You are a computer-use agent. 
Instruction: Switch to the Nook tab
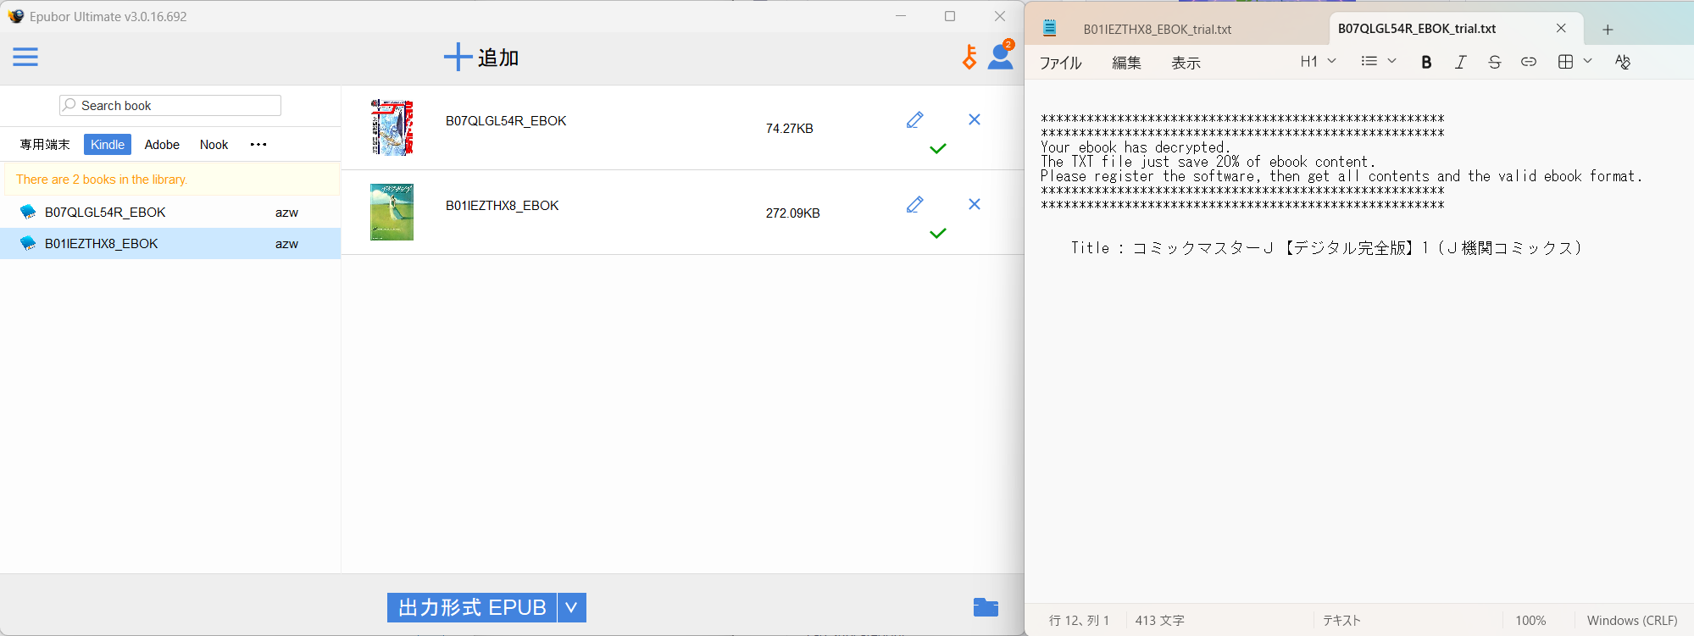(x=214, y=144)
